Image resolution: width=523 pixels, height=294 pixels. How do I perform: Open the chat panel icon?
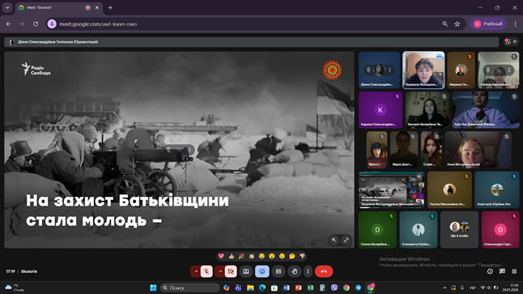(502, 271)
